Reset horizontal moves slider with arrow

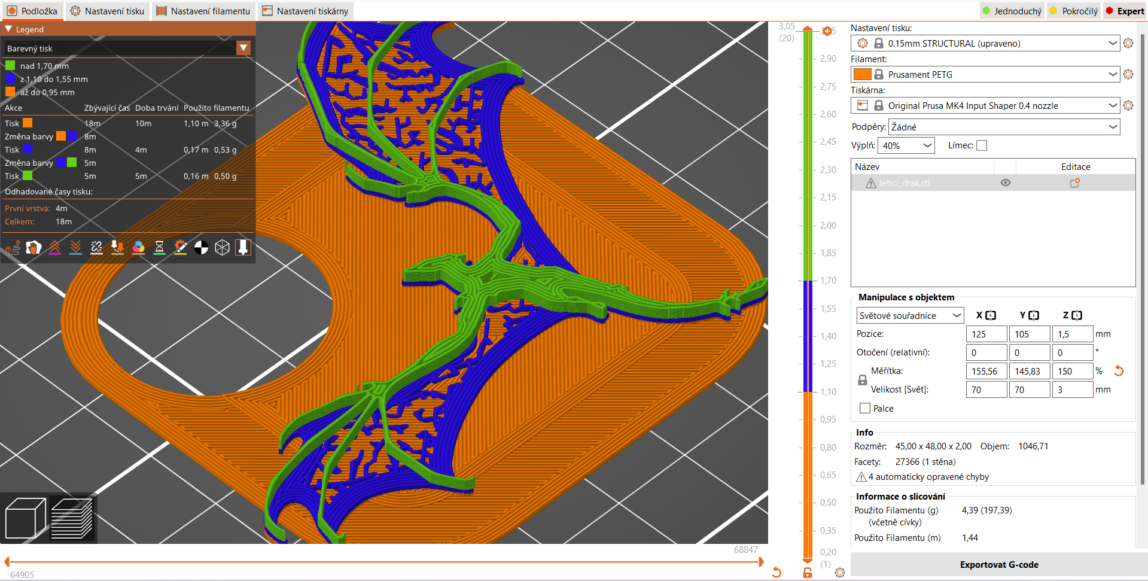pyautogui.click(x=777, y=573)
